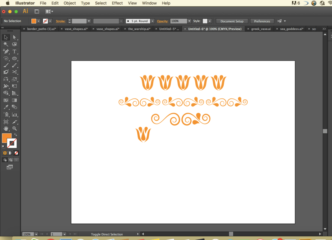Image resolution: width=332 pixels, height=240 pixels.
Task: Open the zoom level dropdown at bottom
Action: 36,234
